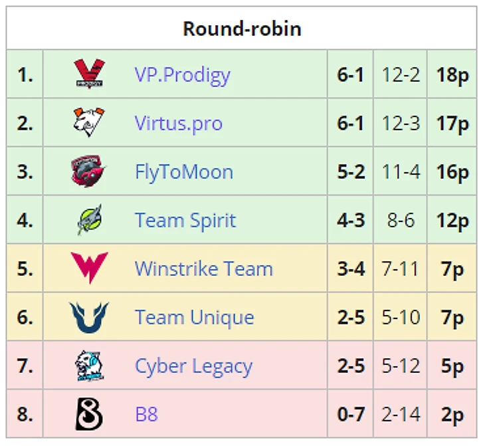
Task: Click the VP.Prodigy team logo
Action: pyautogui.click(x=89, y=74)
